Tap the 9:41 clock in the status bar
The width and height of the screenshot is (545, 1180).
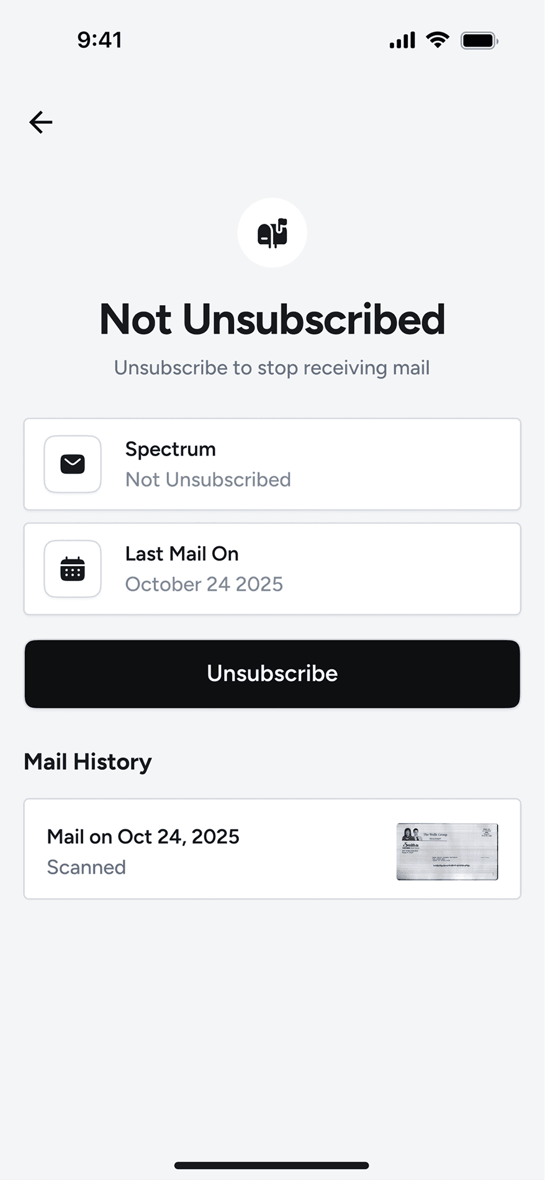(x=99, y=40)
